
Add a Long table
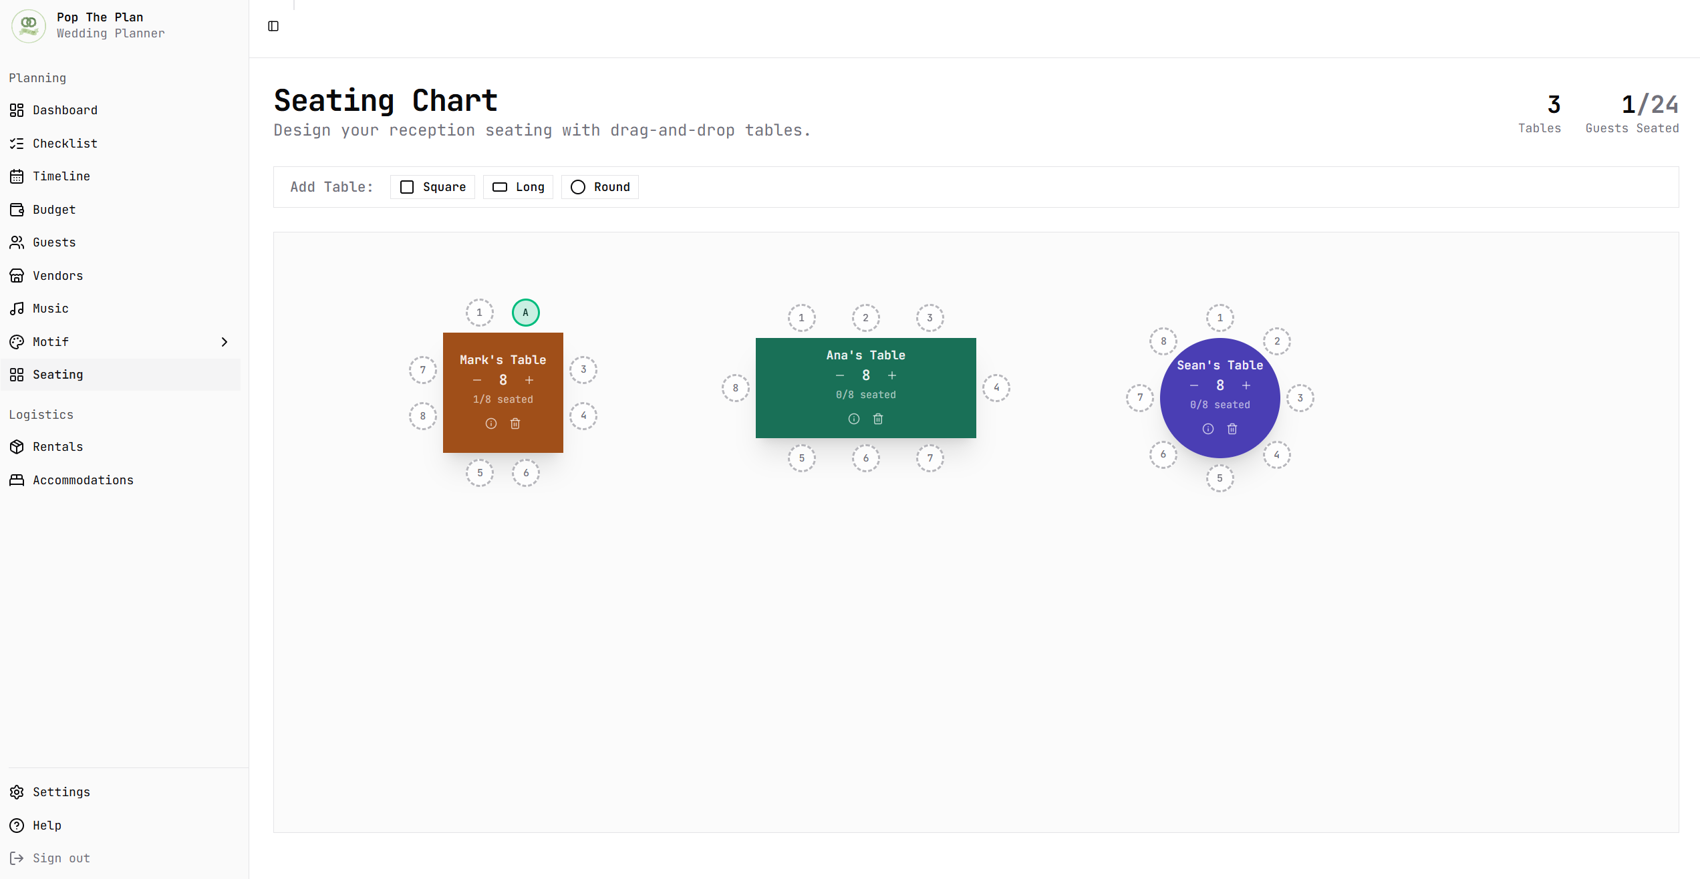pyautogui.click(x=518, y=187)
